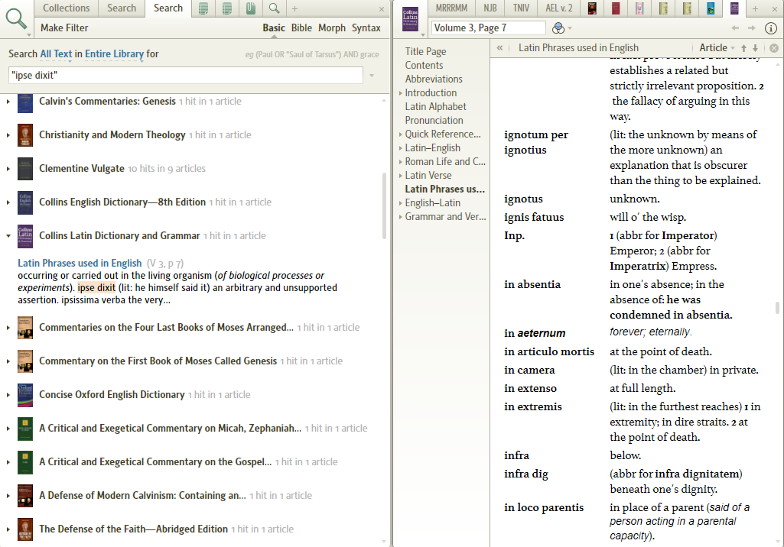Click Concise Oxford English Dictionary cover icon
The width and height of the screenshot is (784, 547).
(x=25, y=395)
